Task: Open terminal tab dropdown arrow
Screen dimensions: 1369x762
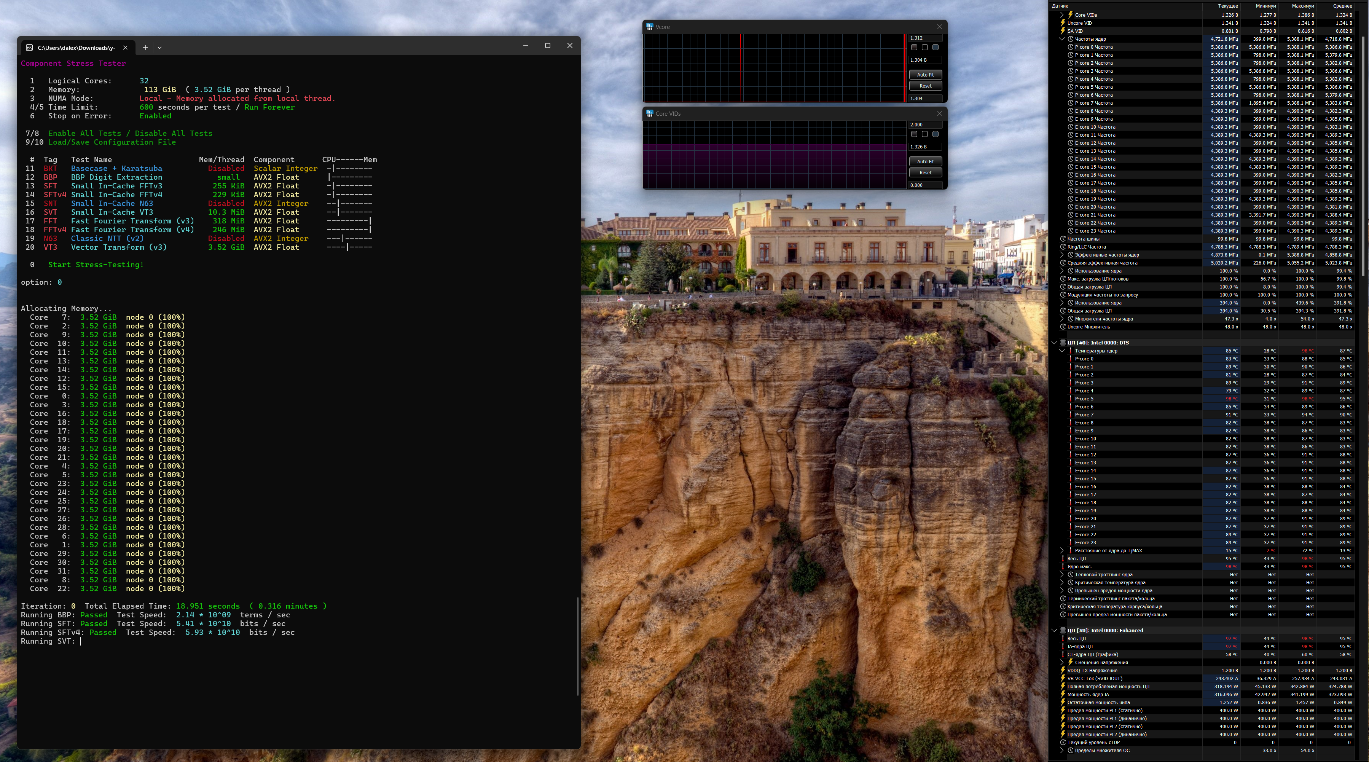Action: (x=159, y=47)
